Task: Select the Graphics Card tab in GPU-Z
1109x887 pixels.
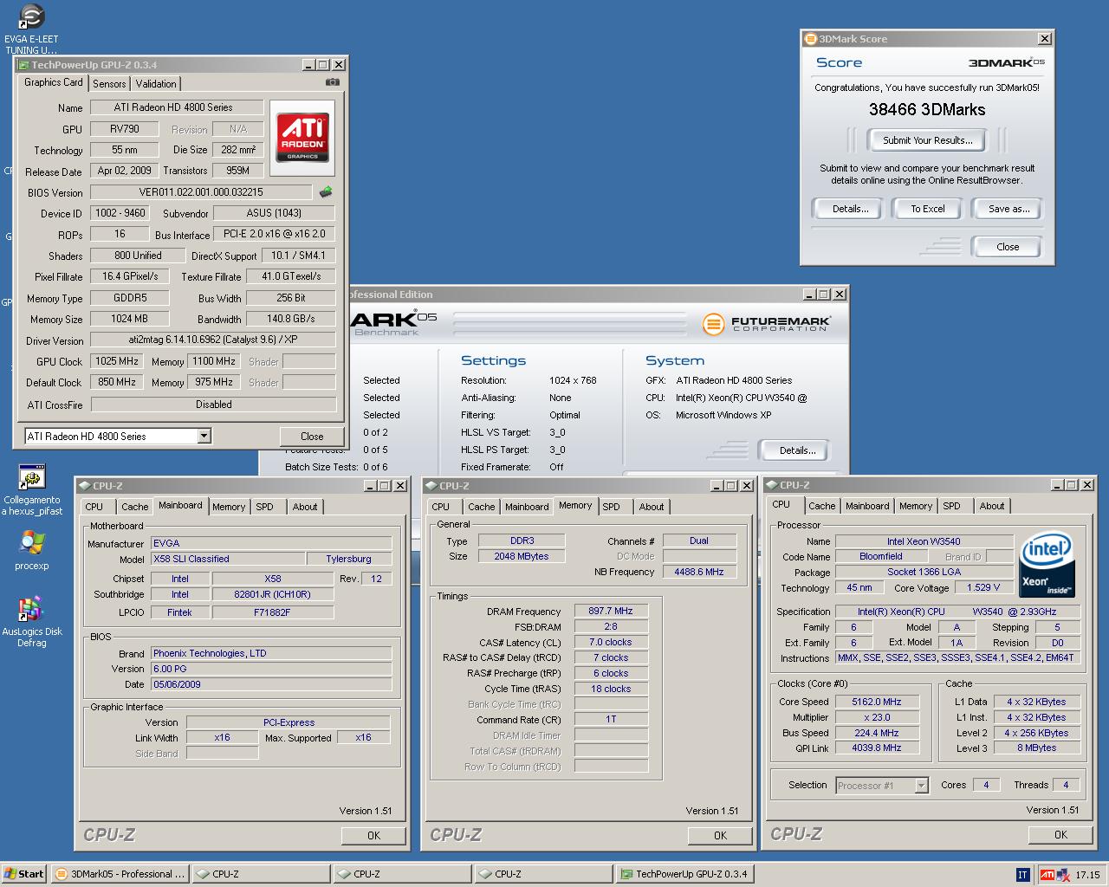Action: point(54,82)
